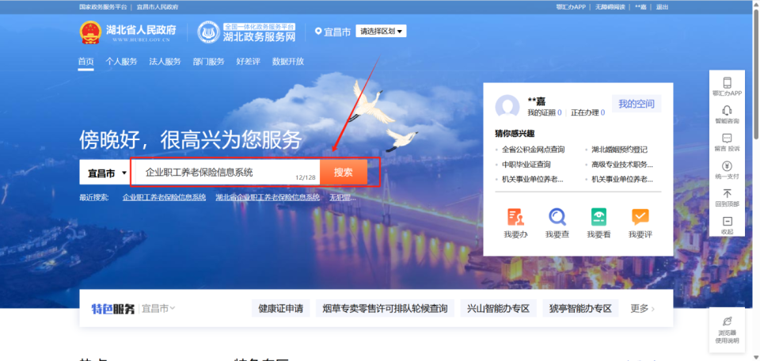Open the 更多 link in 特色服务
Image resolution: width=760 pixels, height=361 pixels.
click(643, 309)
